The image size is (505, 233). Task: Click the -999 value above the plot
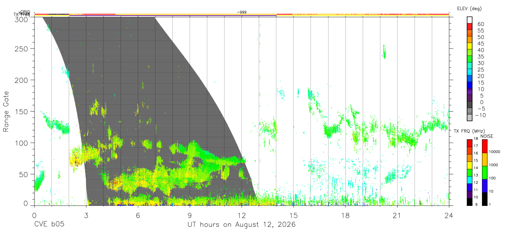(242, 12)
